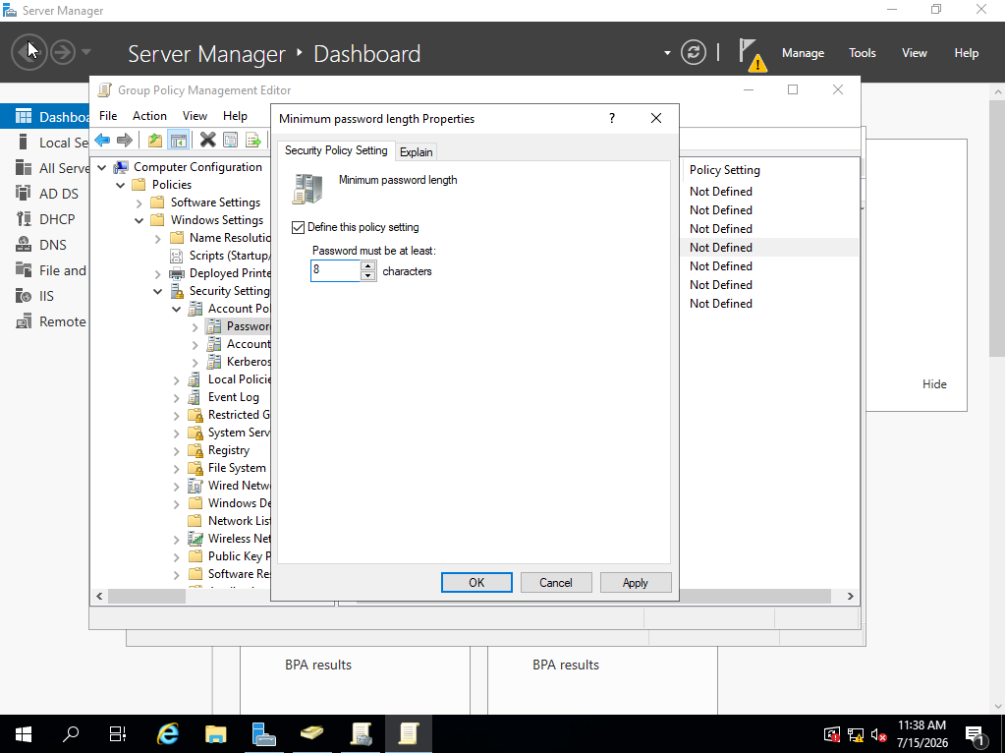Image resolution: width=1005 pixels, height=753 pixels.
Task: Open Task View on the taskbar
Action: pos(118,733)
